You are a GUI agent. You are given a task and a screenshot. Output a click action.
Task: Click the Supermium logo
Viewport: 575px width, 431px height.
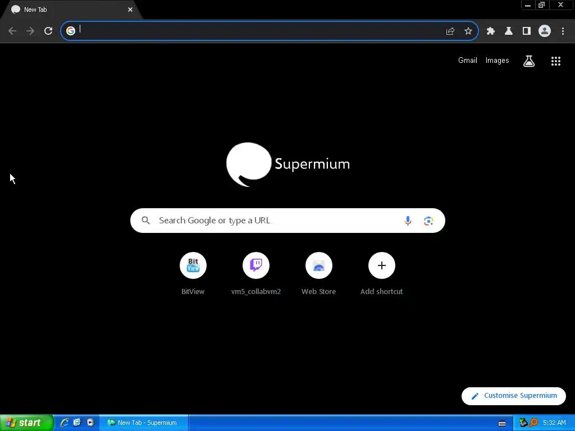(x=288, y=164)
